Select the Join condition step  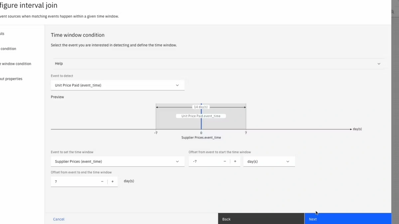pyautogui.click(x=8, y=49)
